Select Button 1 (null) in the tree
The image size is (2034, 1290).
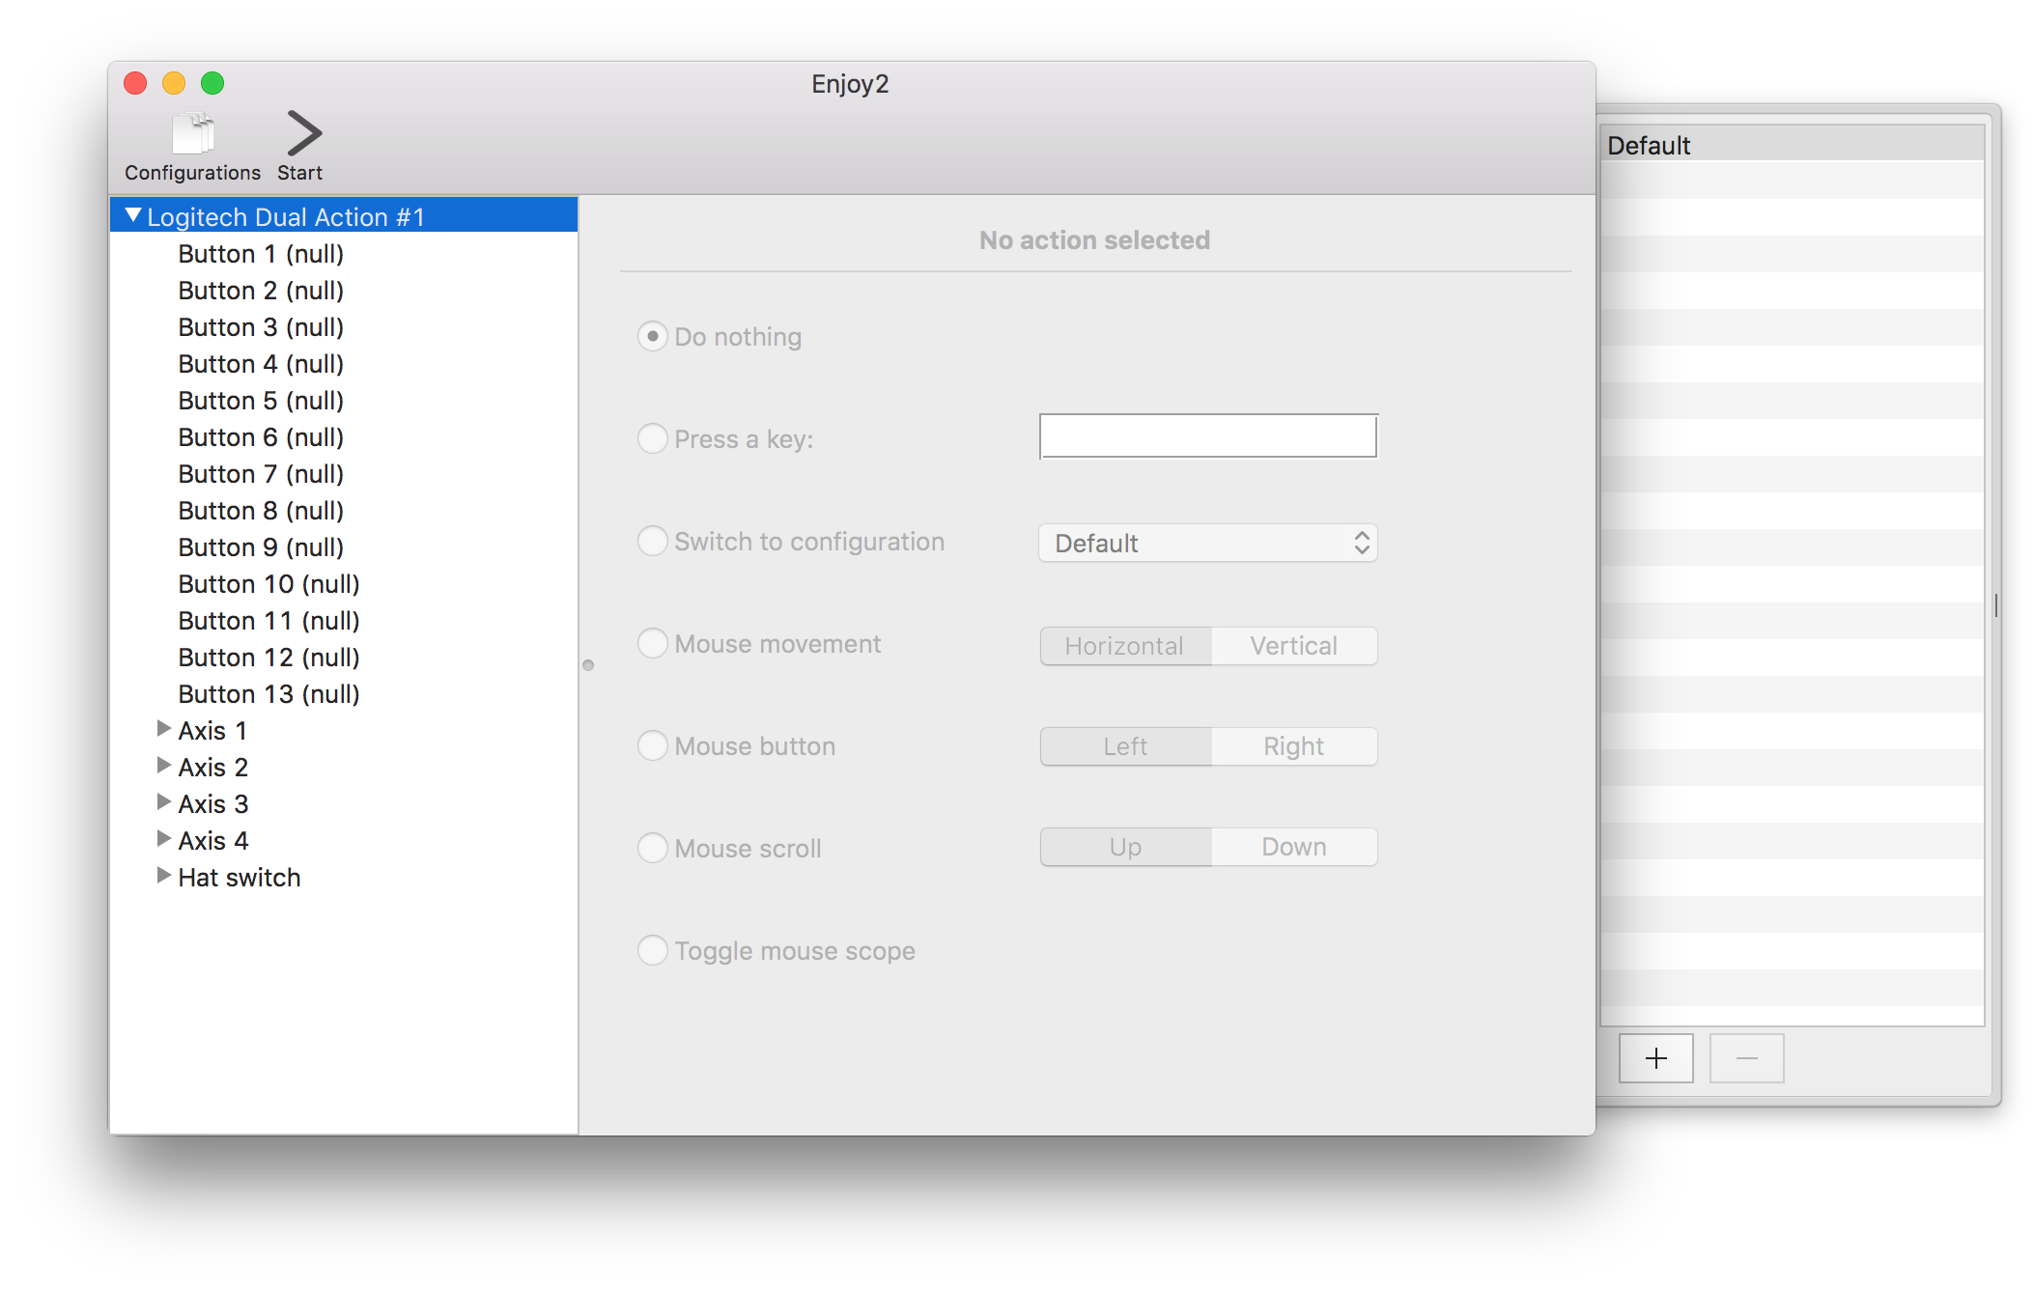click(344, 254)
